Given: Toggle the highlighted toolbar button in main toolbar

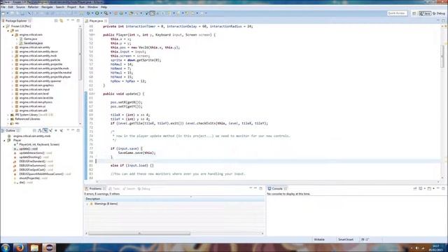Looking at the screenshot, I should [x=153, y=13].
